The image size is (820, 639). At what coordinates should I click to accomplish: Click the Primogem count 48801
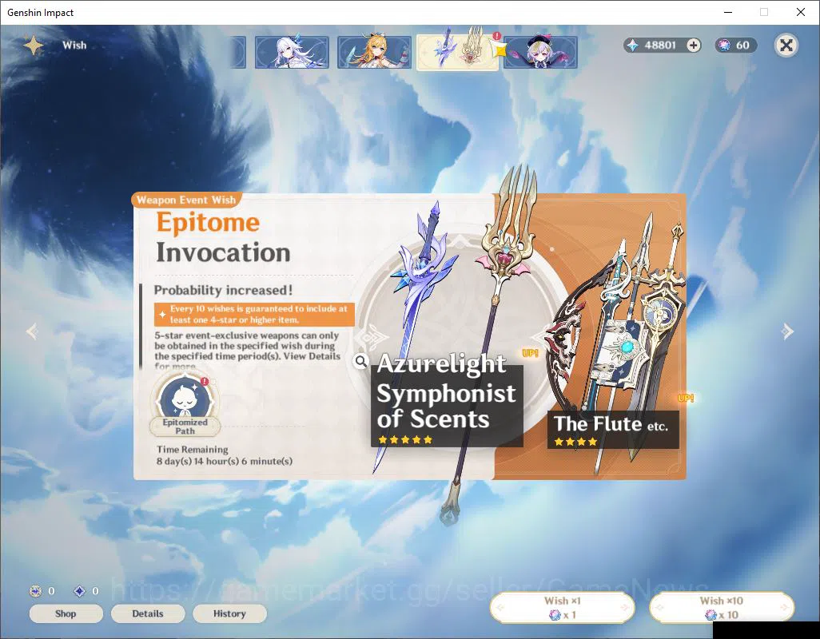tap(660, 46)
